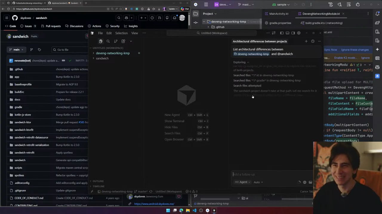This screenshot has height=214, width=382.
Task: Click the Add a follow-up input field
Action: tap(272, 174)
